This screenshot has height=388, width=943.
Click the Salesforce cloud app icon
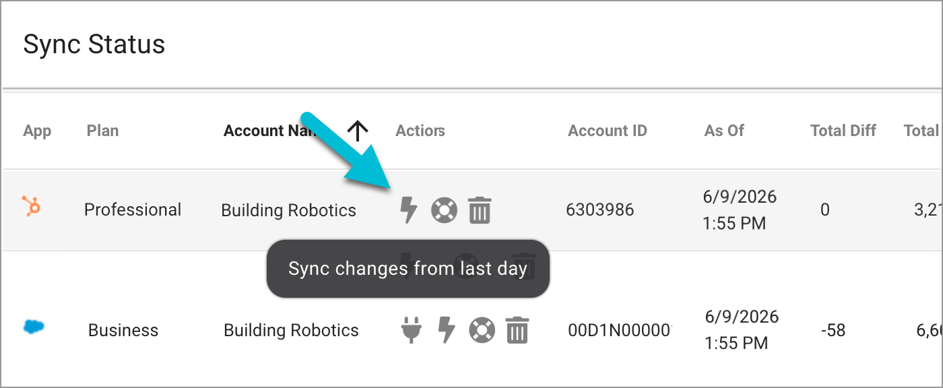(34, 326)
